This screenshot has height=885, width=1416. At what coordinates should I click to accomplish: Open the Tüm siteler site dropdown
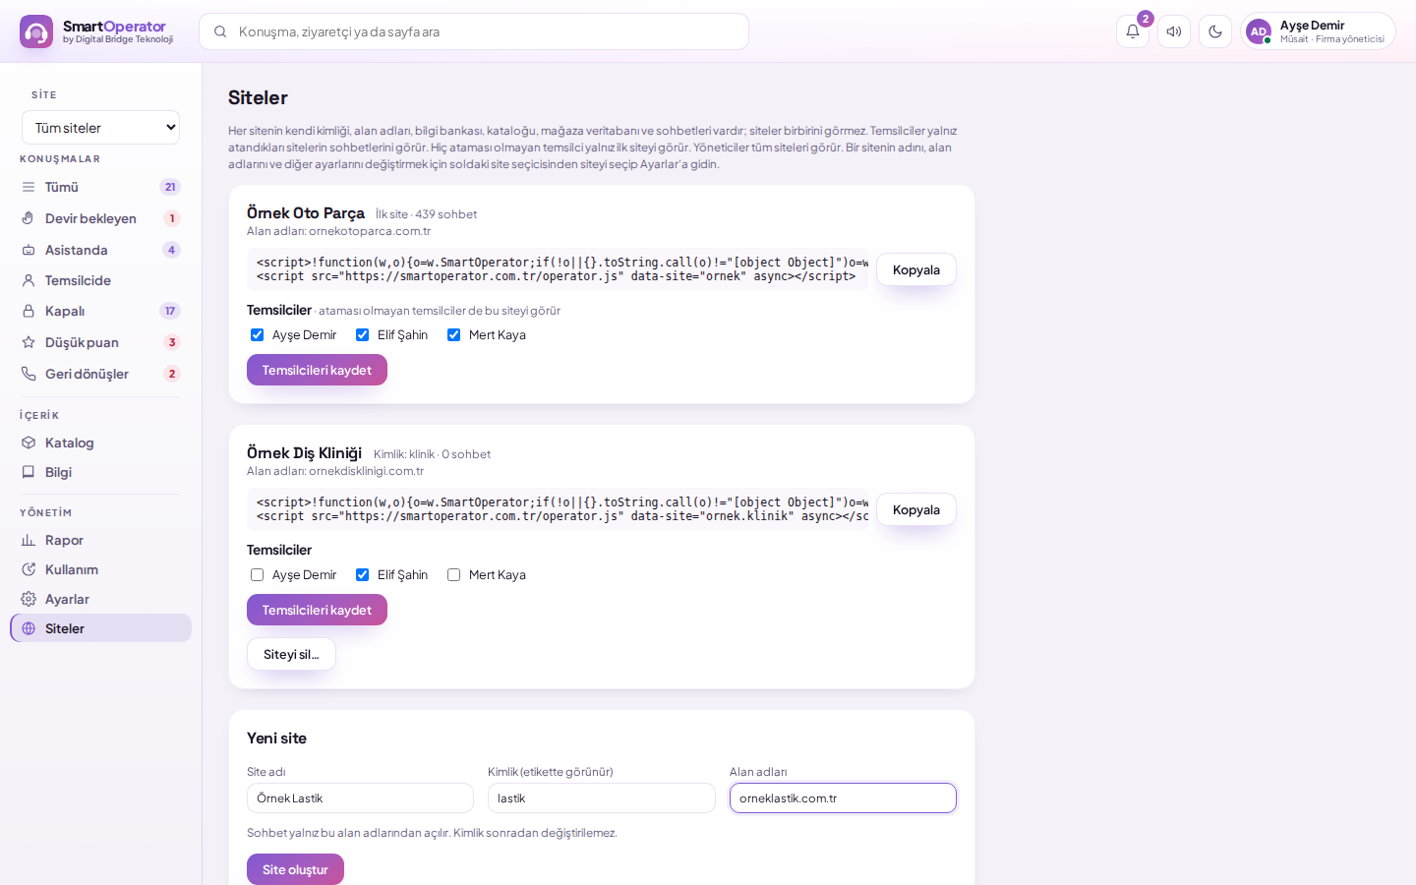tap(100, 128)
